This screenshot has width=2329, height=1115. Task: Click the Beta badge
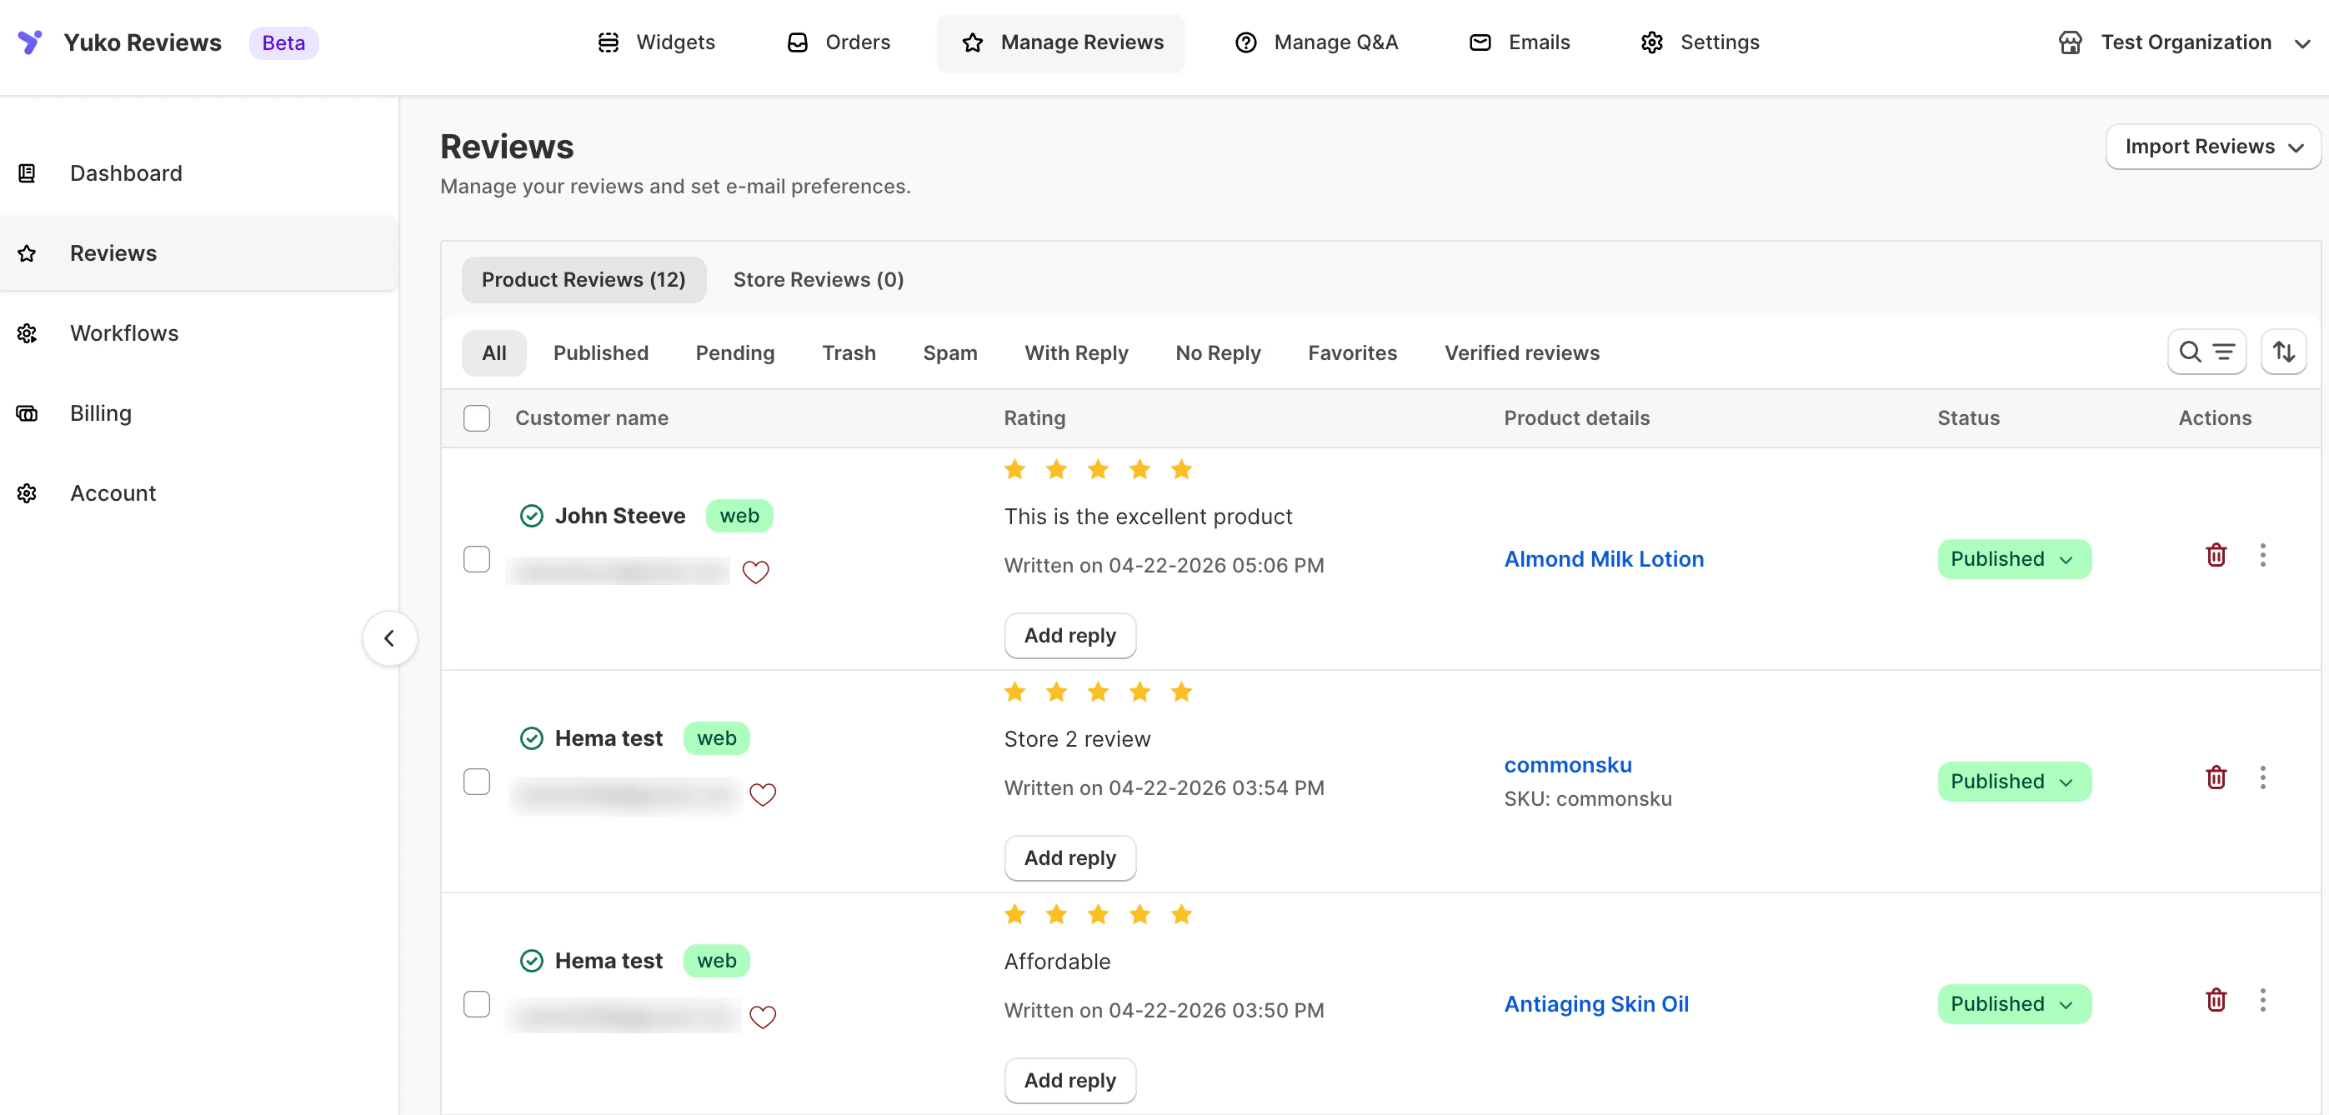click(x=283, y=42)
